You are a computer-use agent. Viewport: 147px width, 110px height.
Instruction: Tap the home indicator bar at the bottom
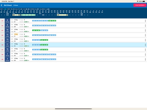(73, 109)
